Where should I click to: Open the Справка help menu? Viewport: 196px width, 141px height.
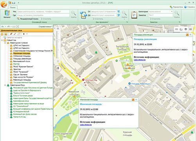click(189, 7)
